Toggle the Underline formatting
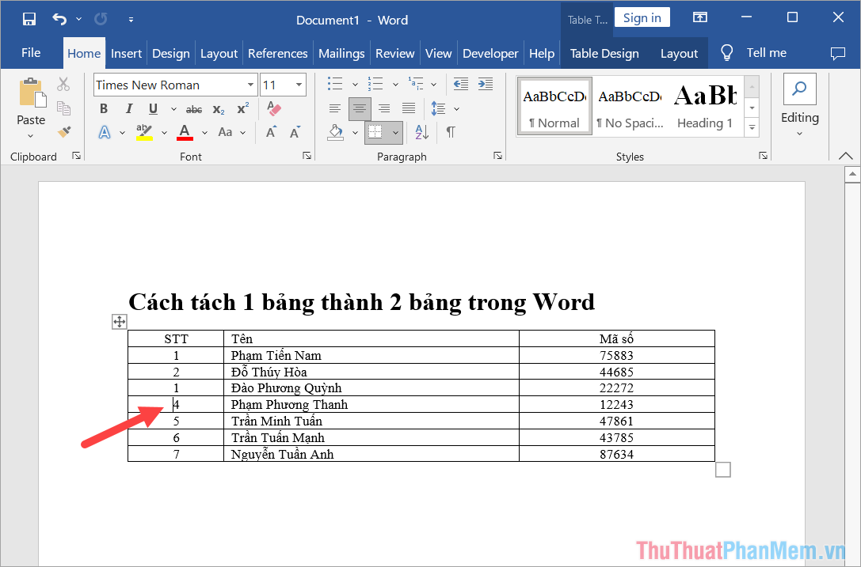This screenshot has width=861, height=567. pyautogui.click(x=151, y=108)
